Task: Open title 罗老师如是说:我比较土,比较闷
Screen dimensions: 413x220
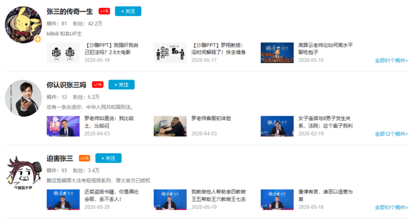Action: 109,122
